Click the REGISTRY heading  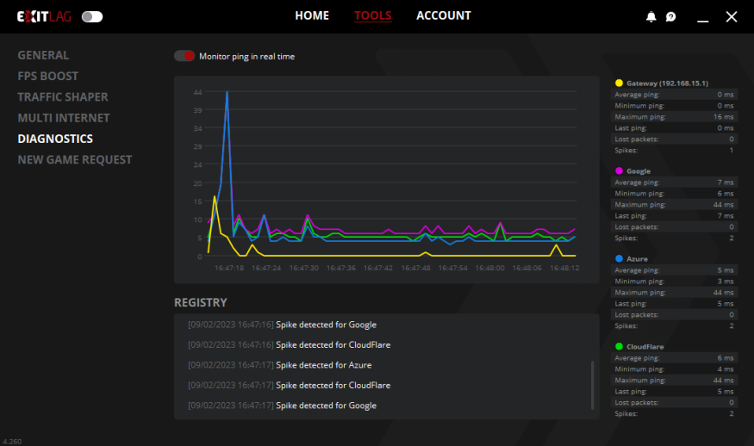(201, 303)
